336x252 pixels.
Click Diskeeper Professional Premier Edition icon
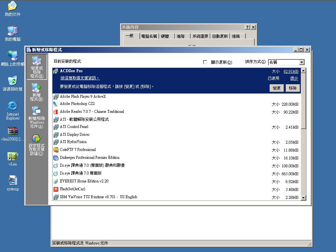pos(55,158)
